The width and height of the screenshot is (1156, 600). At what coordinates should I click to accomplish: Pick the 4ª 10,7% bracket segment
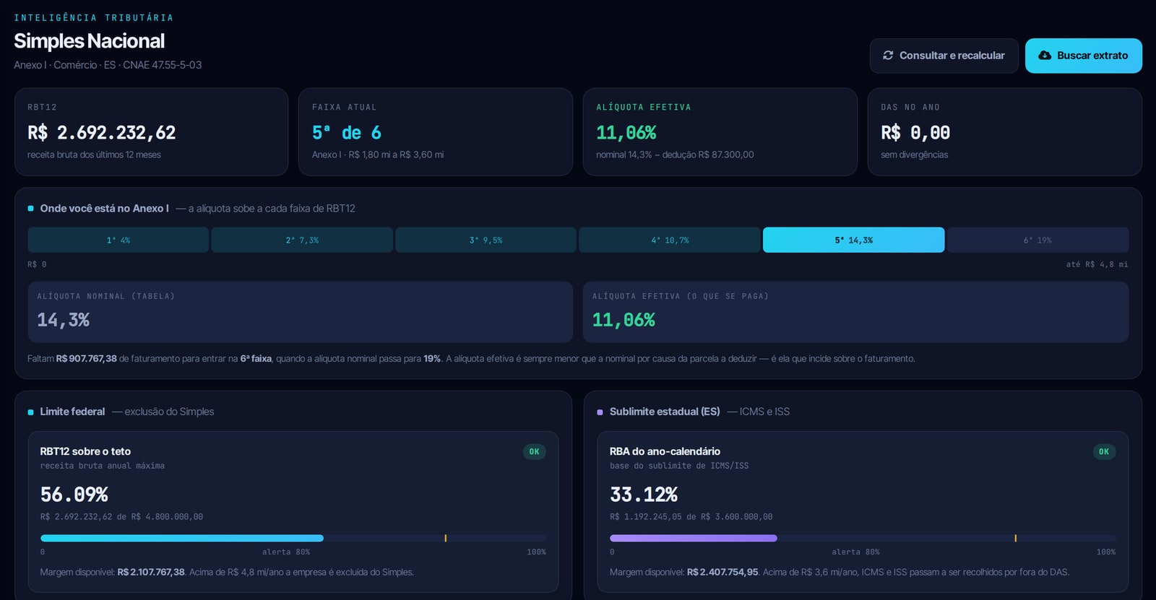670,240
